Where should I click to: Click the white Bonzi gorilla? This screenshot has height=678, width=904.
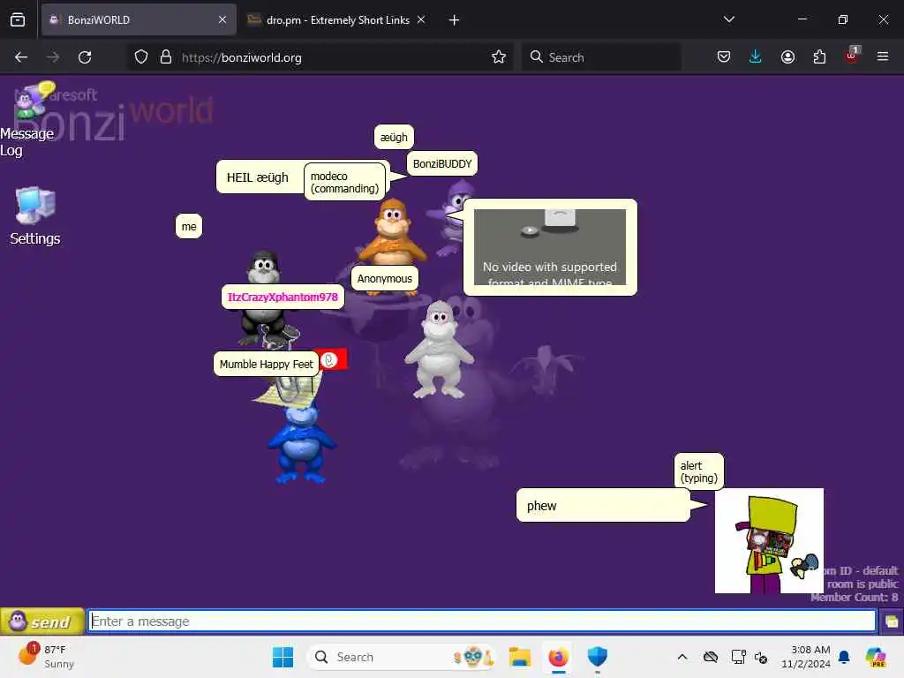click(x=440, y=350)
